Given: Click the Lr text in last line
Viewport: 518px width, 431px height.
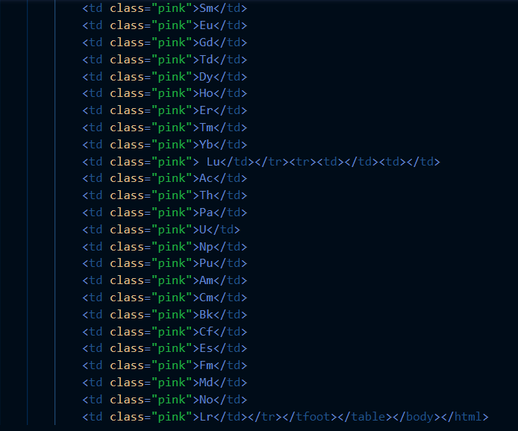Looking at the screenshot, I should (x=206, y=417).
